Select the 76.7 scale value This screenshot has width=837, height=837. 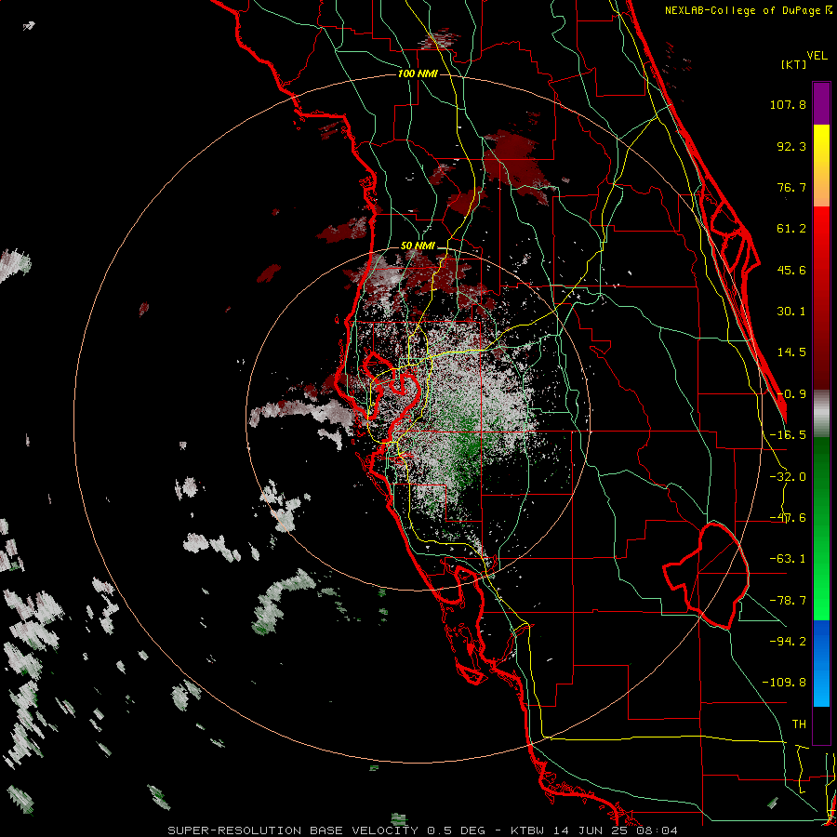click(x=791, y=187)
